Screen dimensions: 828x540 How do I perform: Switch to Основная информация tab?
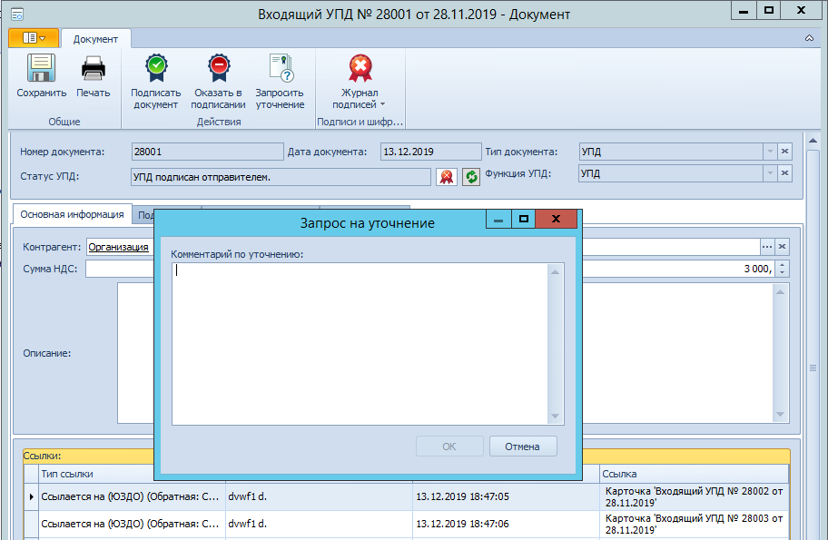[x=72, y=214]
